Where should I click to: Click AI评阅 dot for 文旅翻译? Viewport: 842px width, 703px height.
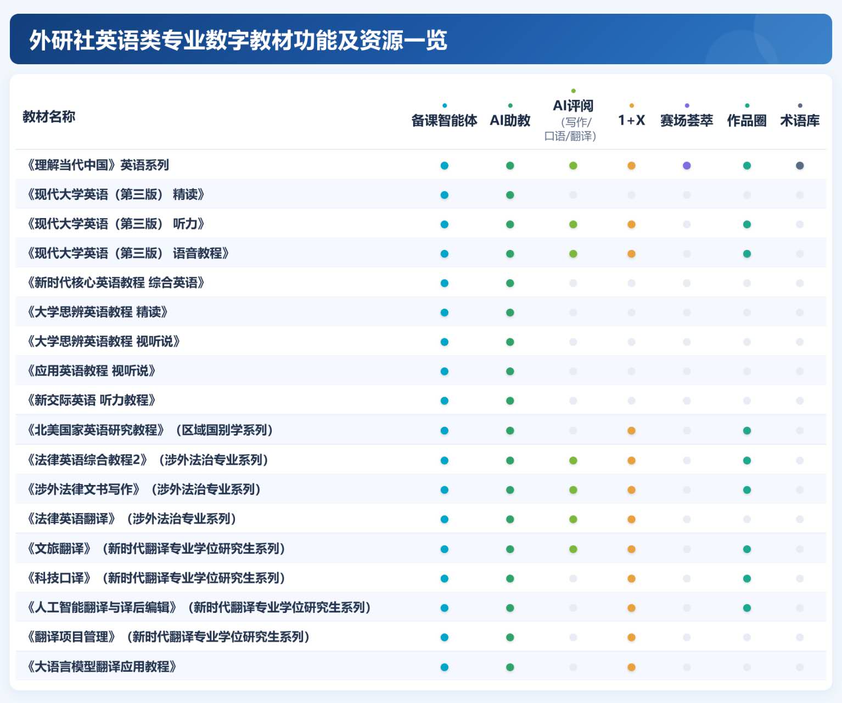pyautogui.click(x=573, y=549)
